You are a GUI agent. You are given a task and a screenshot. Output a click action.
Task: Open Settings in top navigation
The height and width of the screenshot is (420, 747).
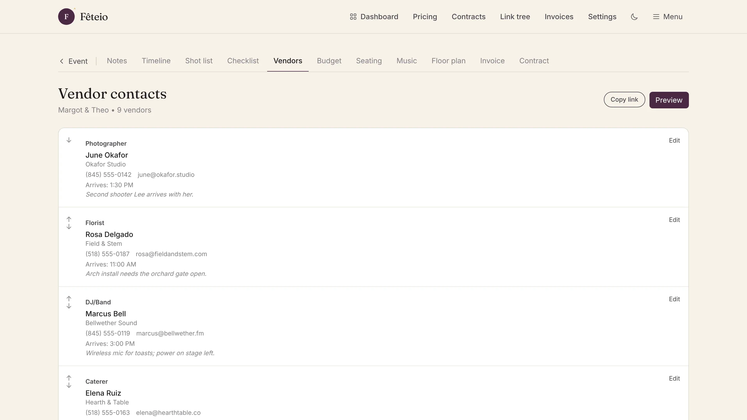pyautogui.click(x=602, y=17)
